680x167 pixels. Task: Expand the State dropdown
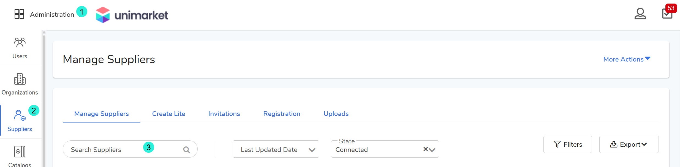point(432,150)
